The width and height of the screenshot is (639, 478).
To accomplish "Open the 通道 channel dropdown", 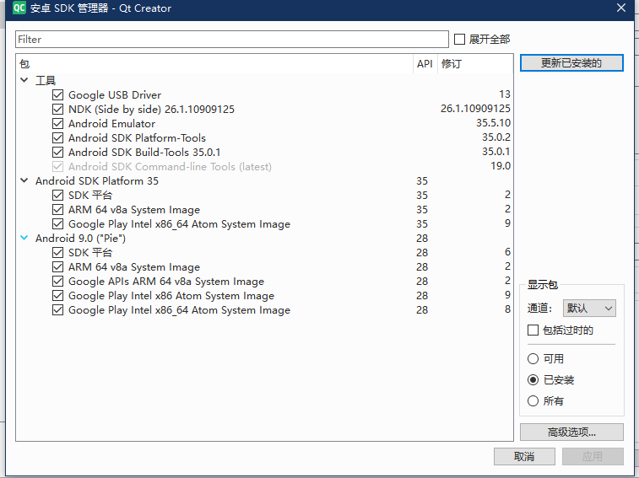I will pyautogui.click(x=589, y=309).
